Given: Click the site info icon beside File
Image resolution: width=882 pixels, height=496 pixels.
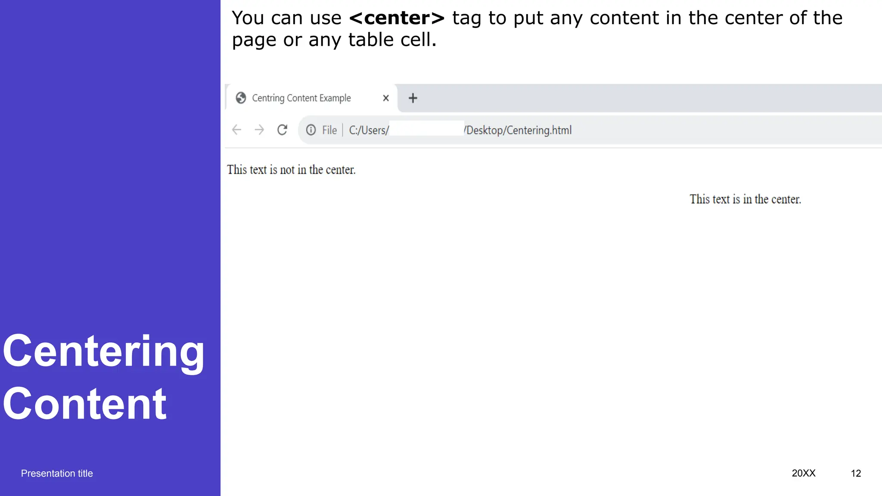Looking at the screenshot, I should [x=311, y=130].
